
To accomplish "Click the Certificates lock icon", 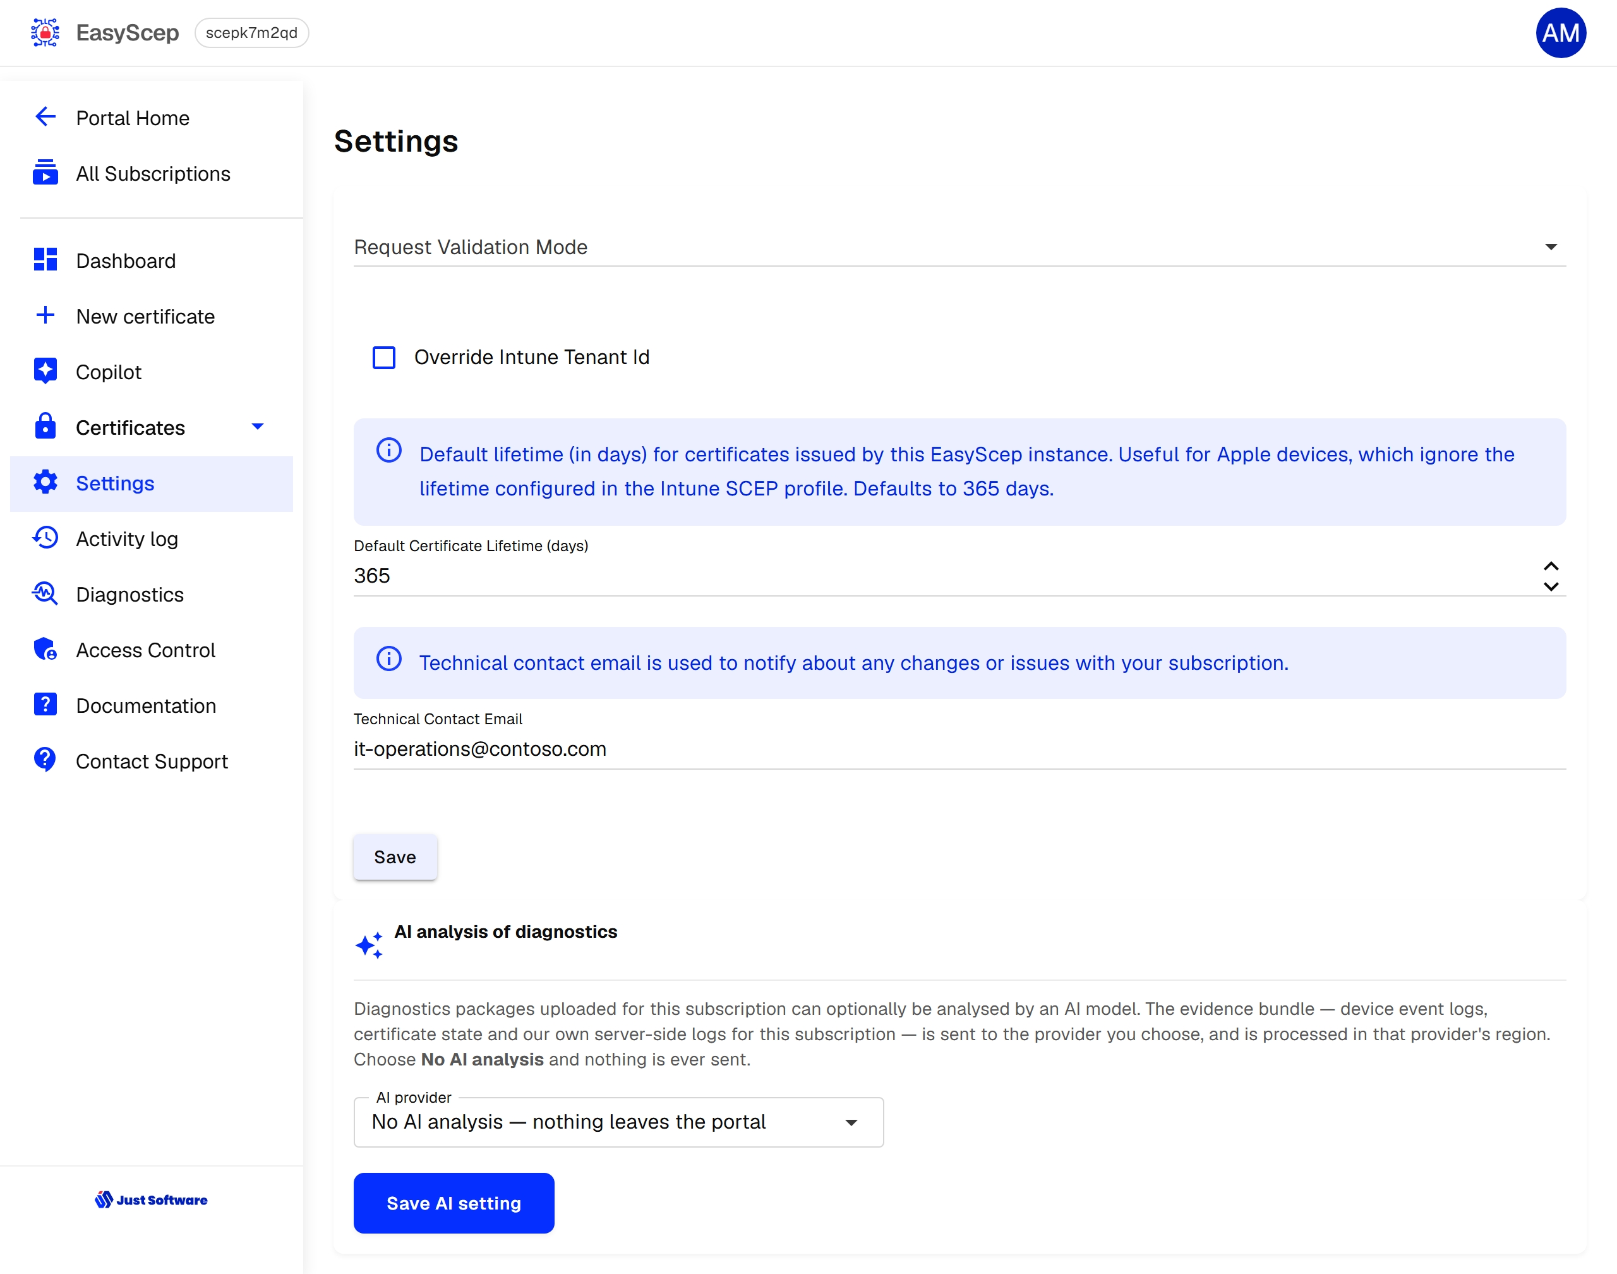I will [x=45, y=426].
